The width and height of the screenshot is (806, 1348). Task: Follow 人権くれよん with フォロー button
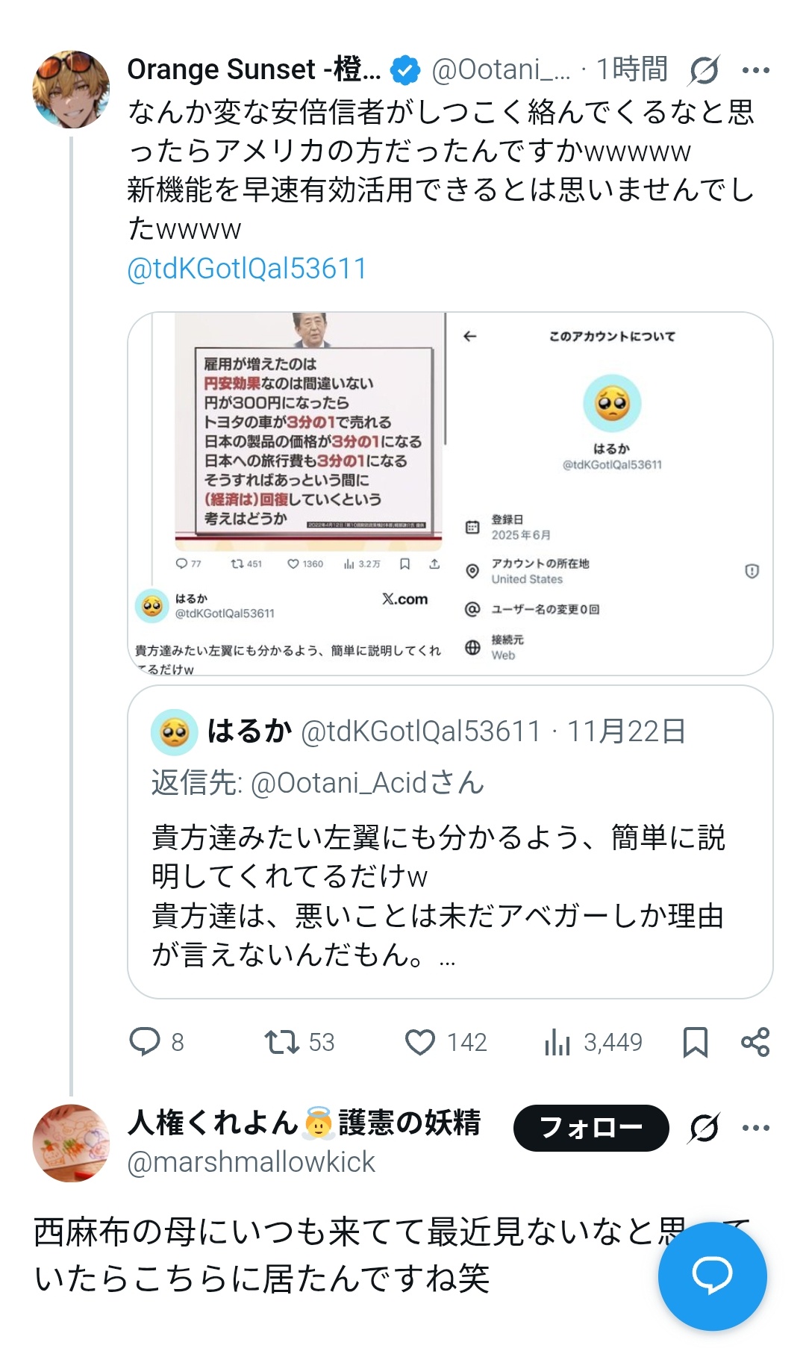coord(591,1128)
